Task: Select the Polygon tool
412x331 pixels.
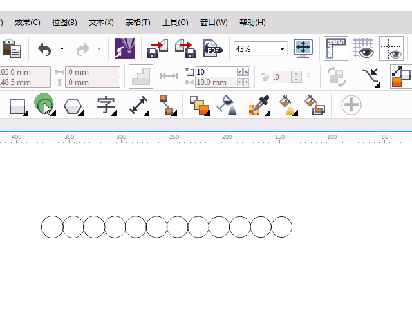Action: point(73,106)
